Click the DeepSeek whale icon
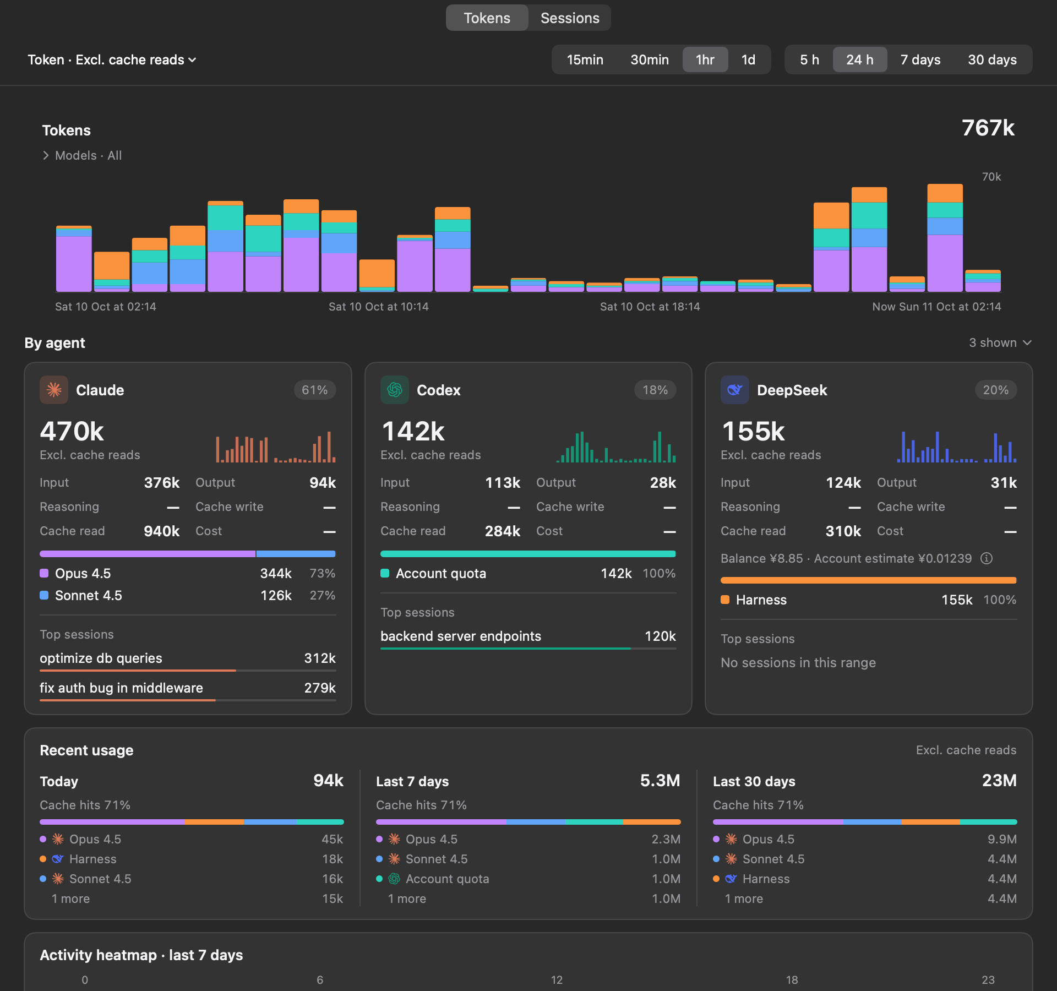 pos(735,390)
